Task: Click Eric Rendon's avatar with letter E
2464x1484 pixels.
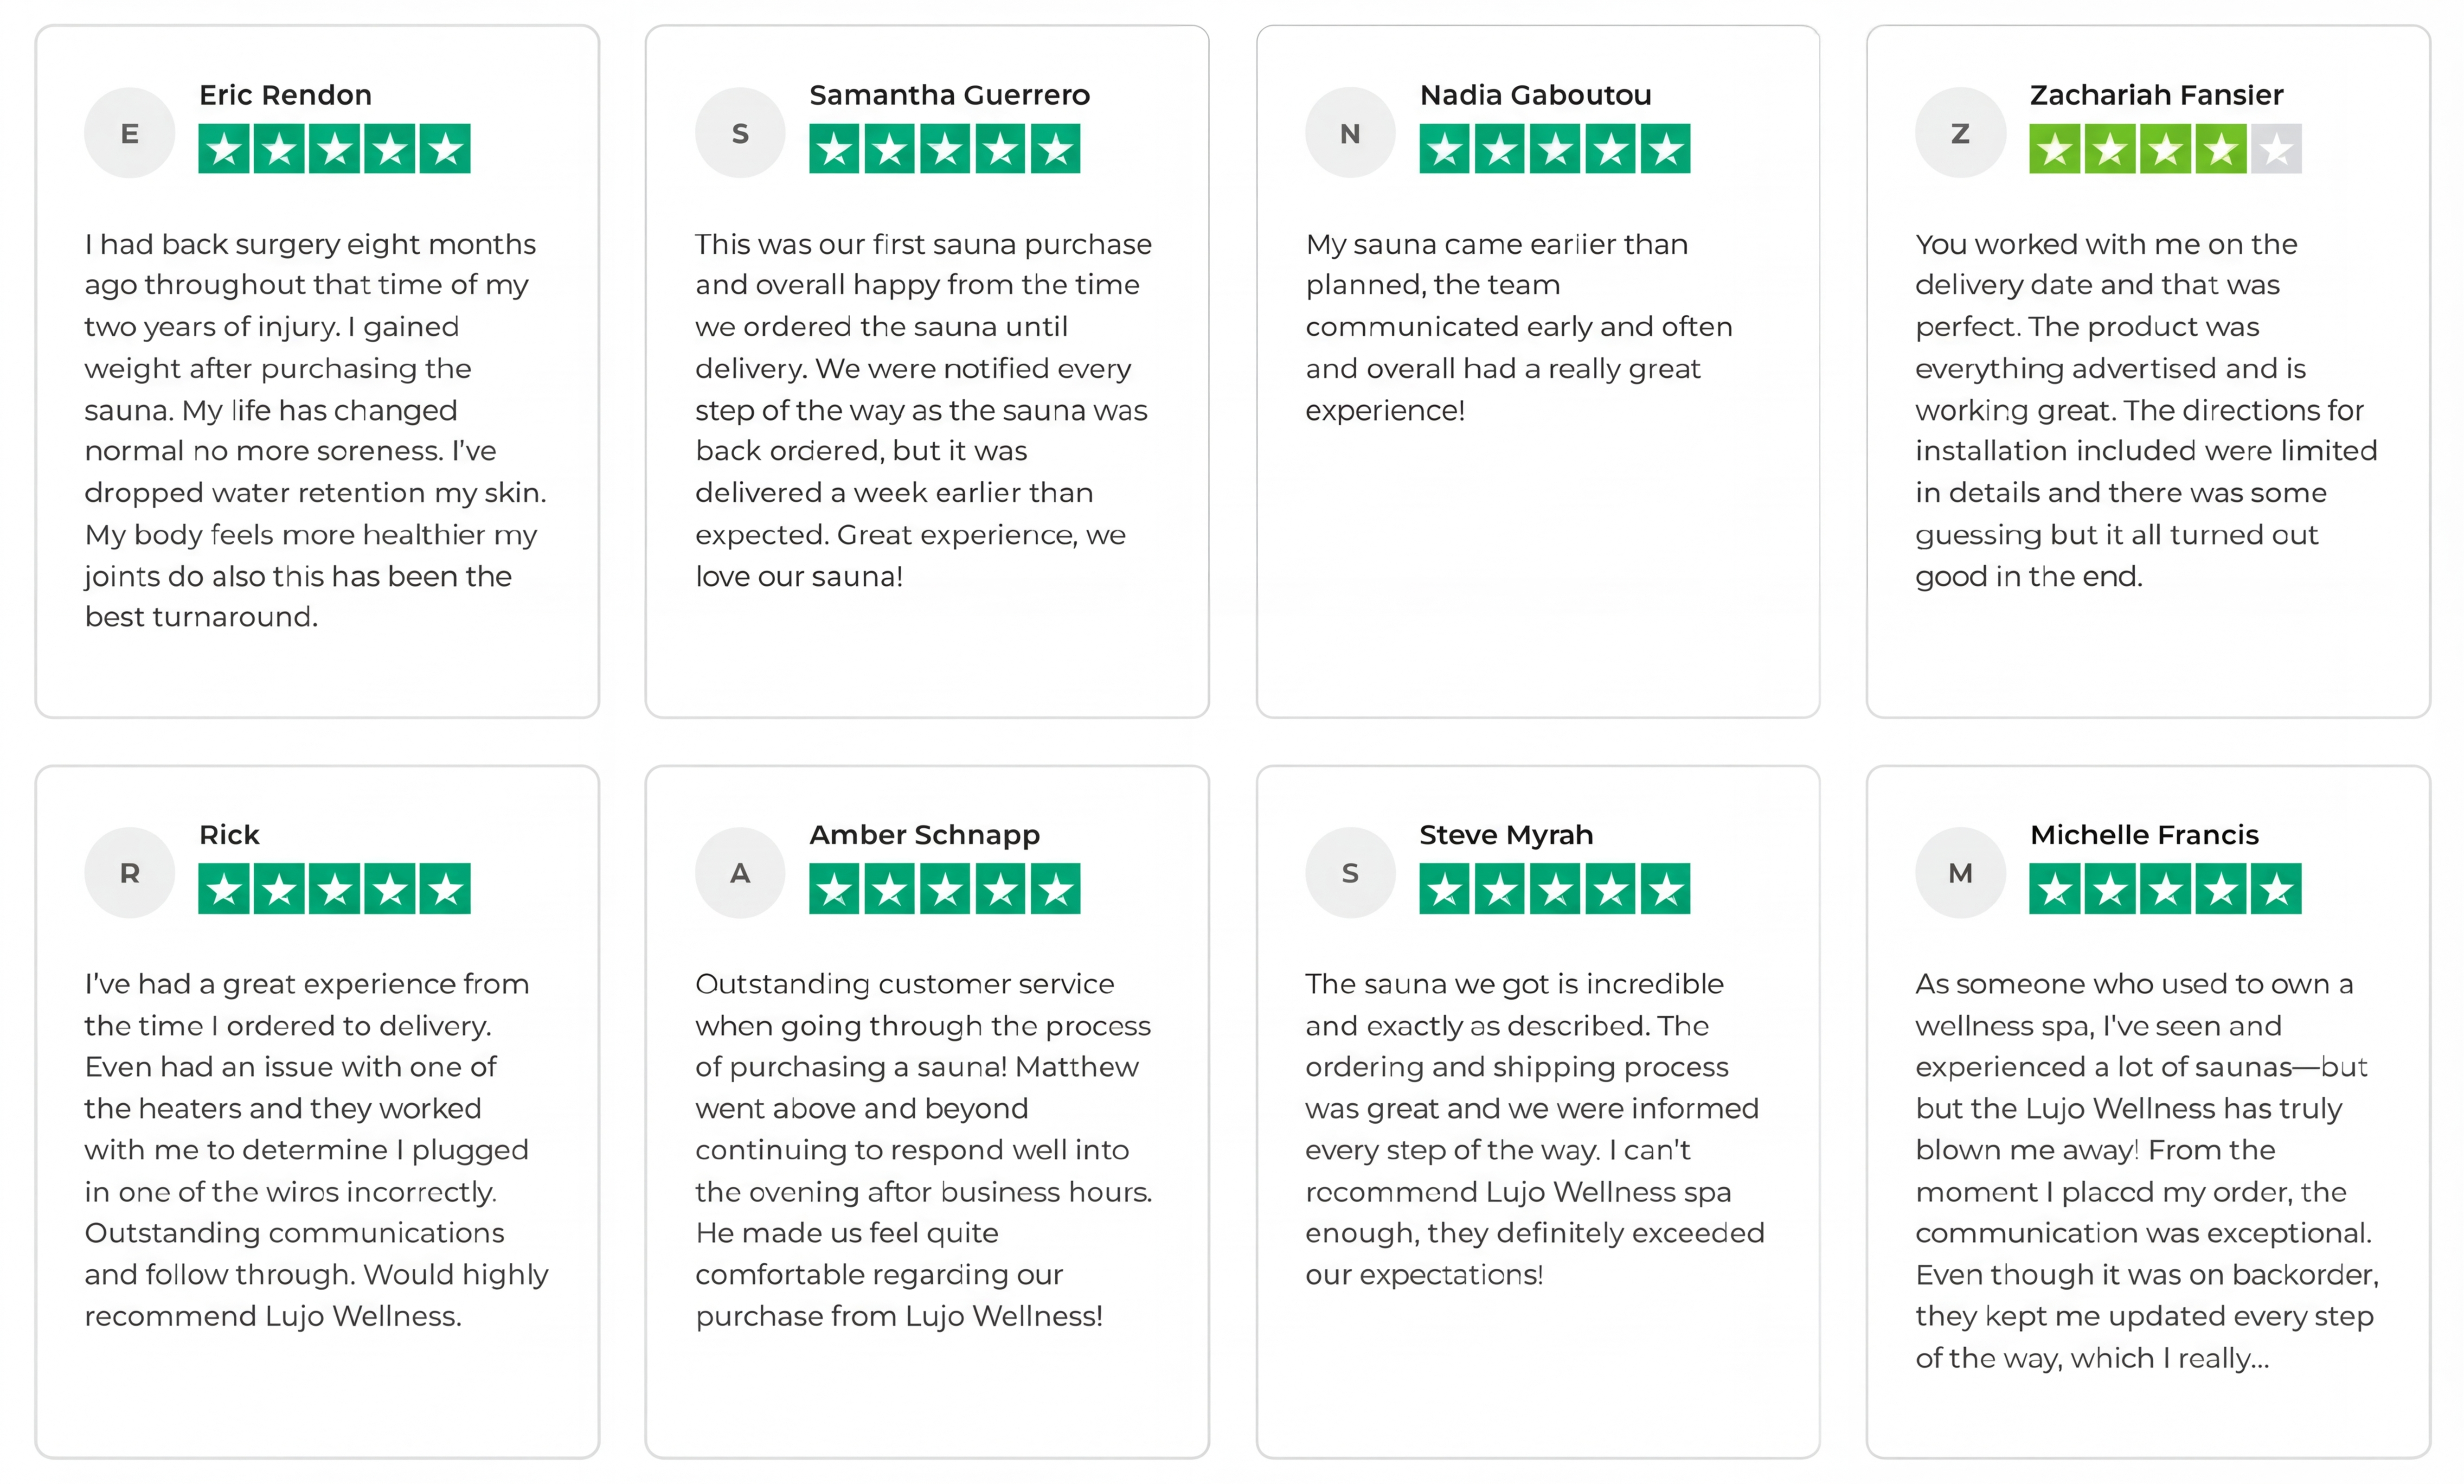Action: 129,133
